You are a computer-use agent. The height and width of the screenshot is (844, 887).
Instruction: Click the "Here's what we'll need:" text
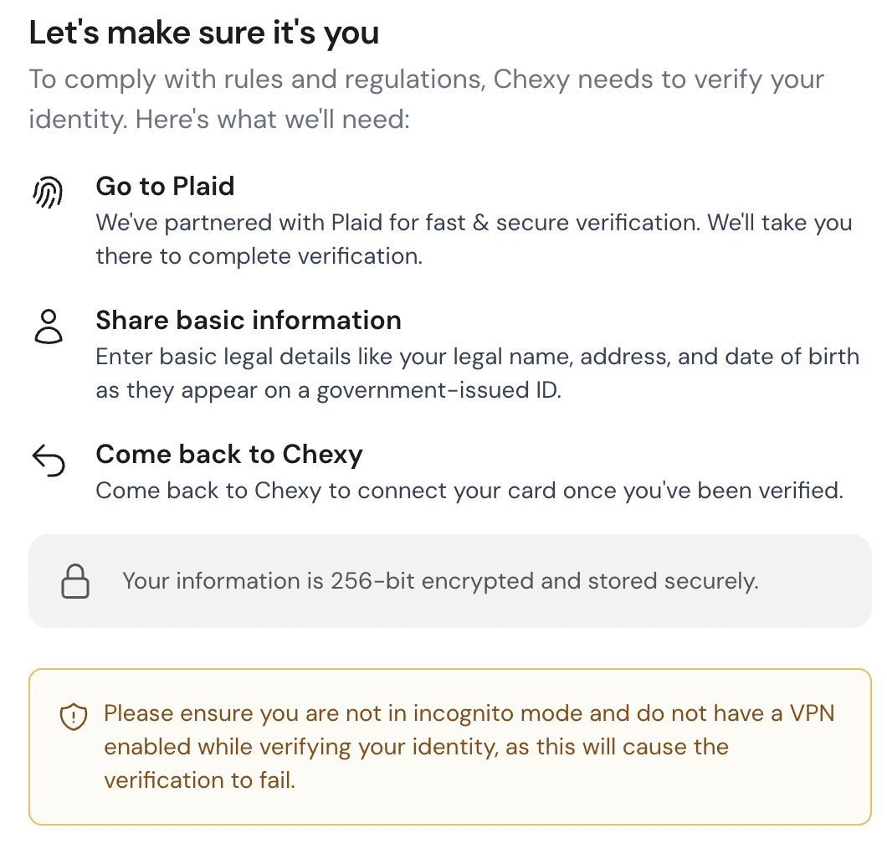[x=272, y=119]
